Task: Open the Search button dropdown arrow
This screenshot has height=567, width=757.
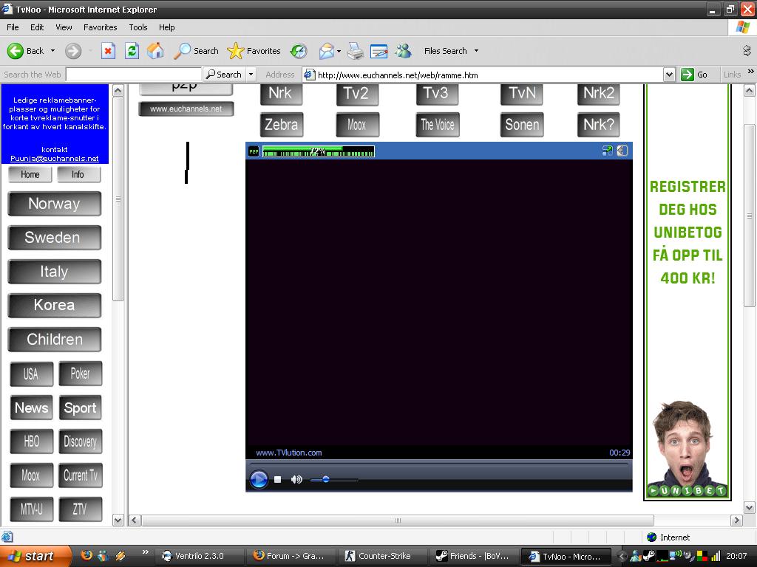Action: 251,75
